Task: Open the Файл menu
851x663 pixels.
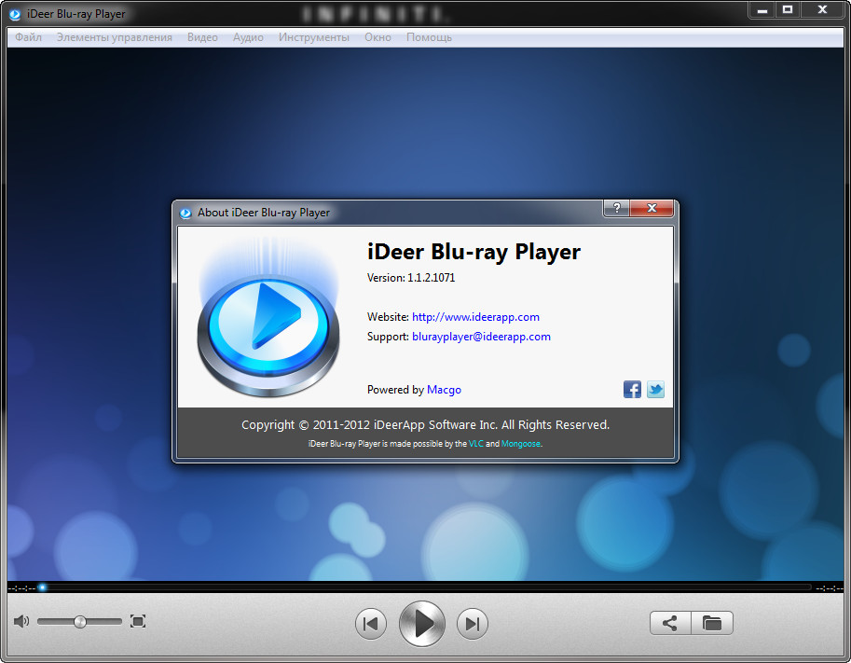Action: click(x=28, y=37)
